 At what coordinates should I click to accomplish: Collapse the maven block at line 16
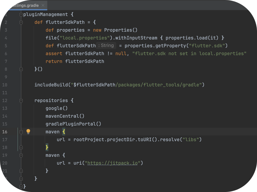[x=21, y=132]
